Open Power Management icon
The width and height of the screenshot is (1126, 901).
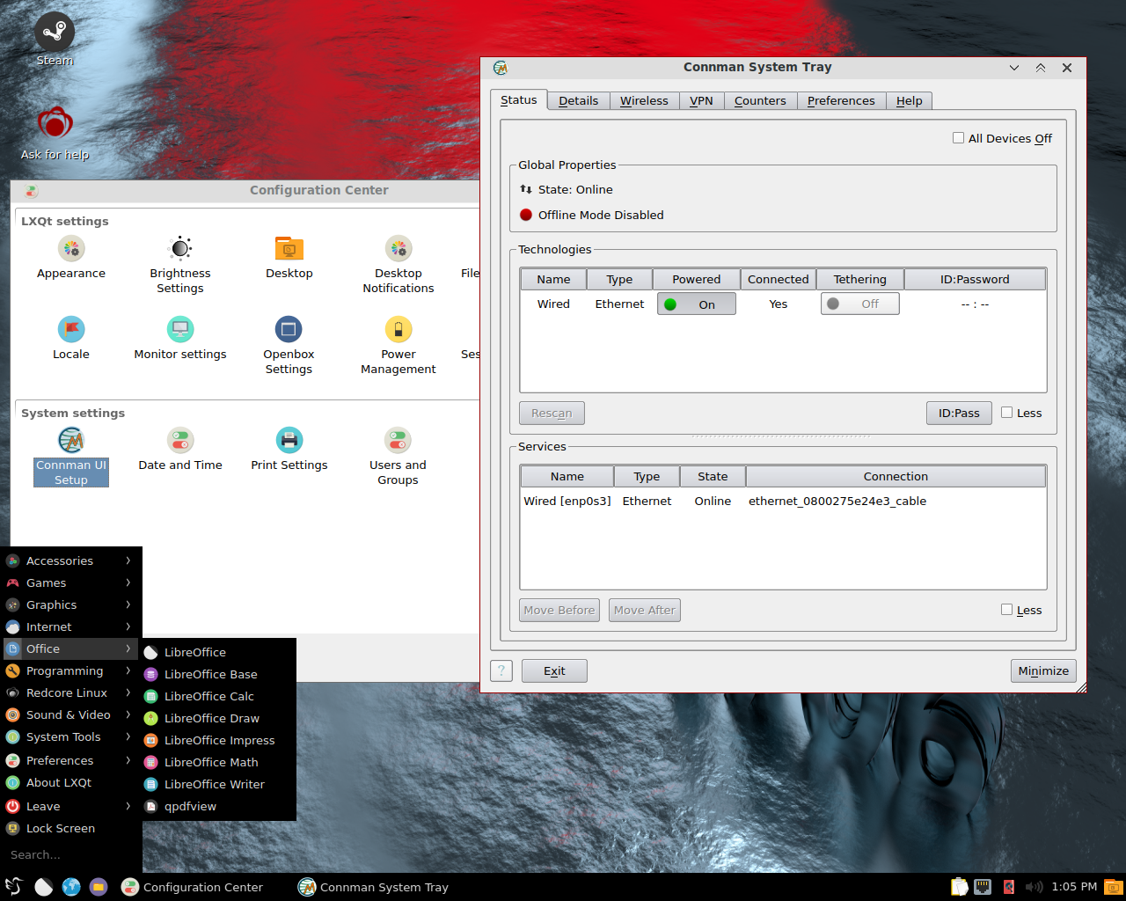point(398,346)
